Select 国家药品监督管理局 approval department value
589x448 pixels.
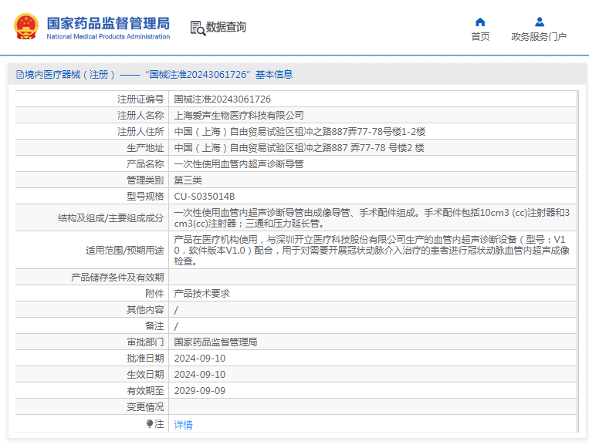pos(215,342)
